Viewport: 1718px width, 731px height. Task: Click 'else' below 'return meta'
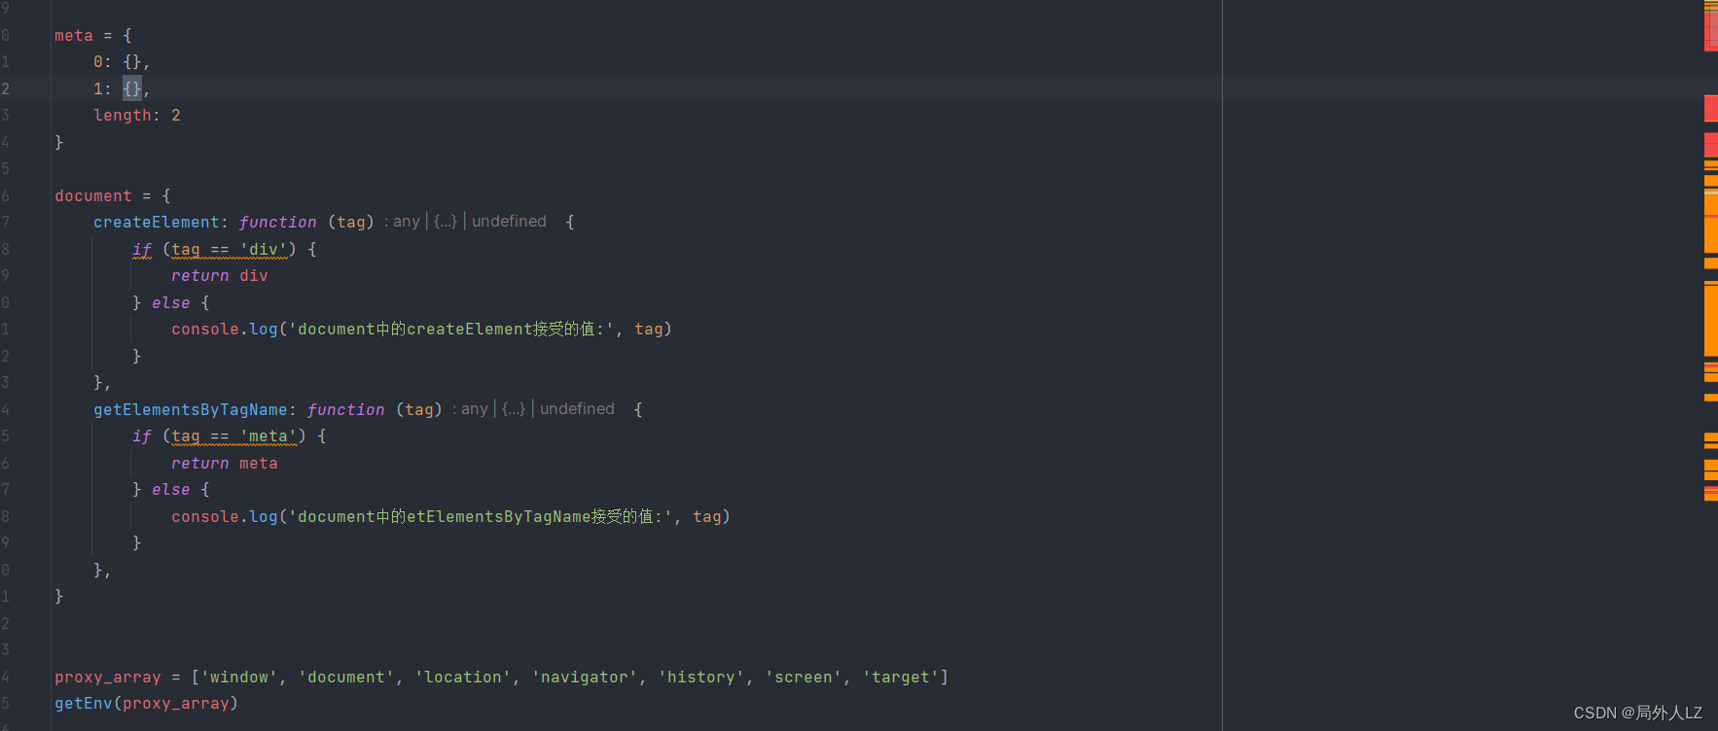click(171, 490)
